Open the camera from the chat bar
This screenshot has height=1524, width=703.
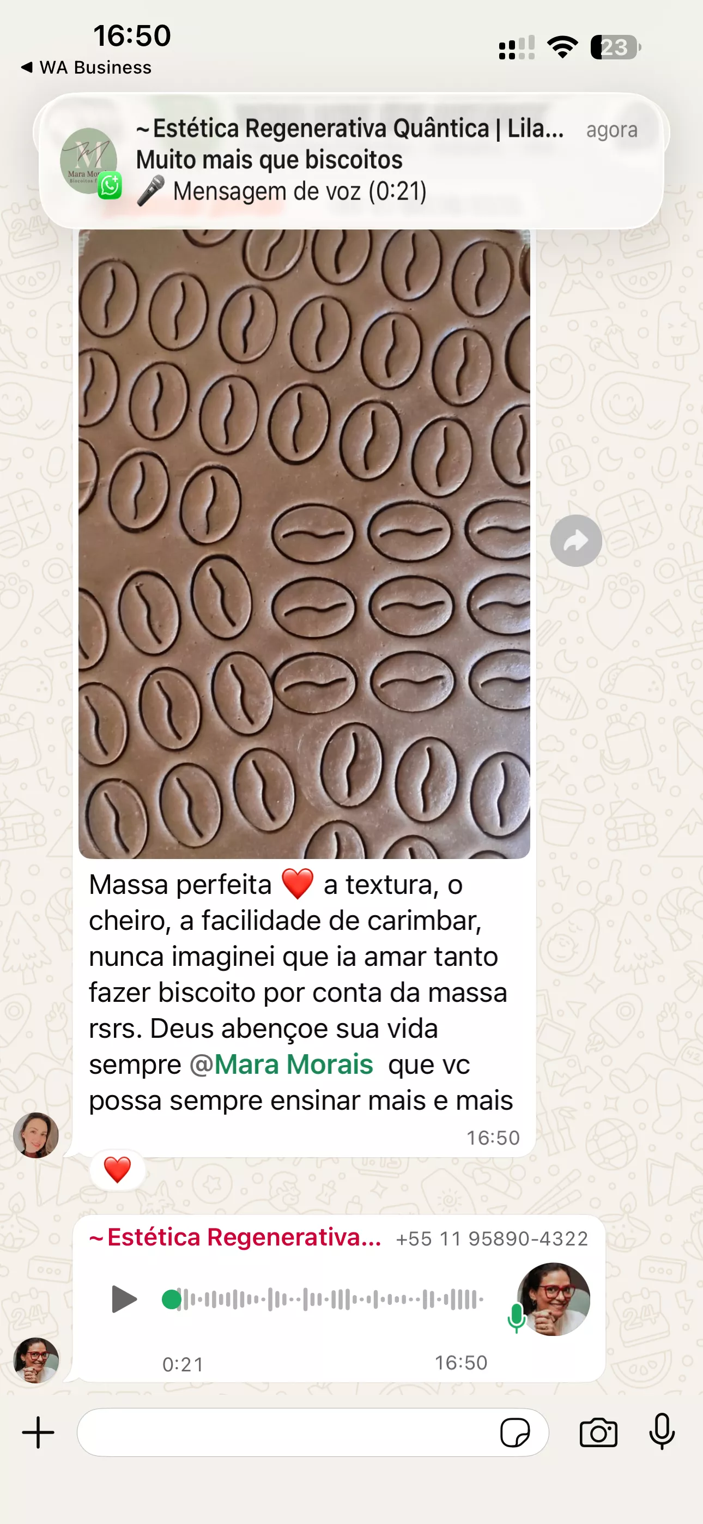(x=598, y=1433)
